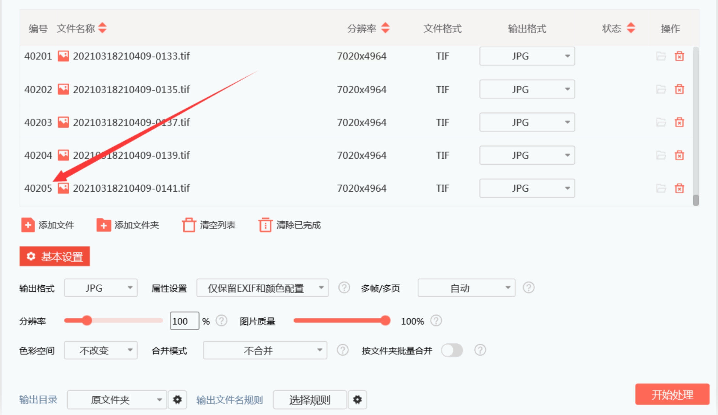Open filename rule gear settings
718x415 pixels.
pyautogui.click(x=357, y=399)
